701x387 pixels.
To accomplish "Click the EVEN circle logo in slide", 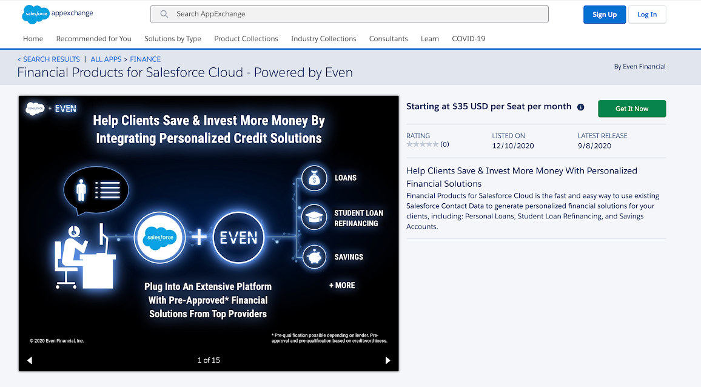I will click(x=239, y=238).
